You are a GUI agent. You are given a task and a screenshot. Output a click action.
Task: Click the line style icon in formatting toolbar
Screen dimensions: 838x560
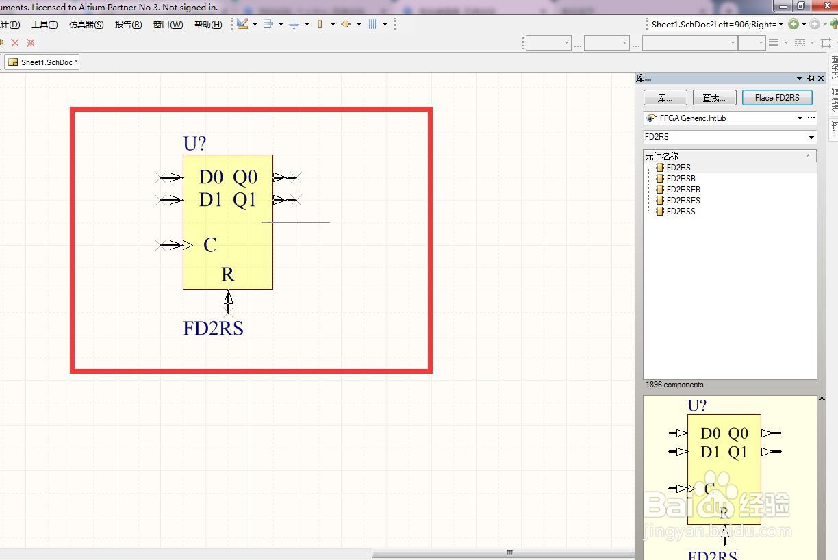(x=774, y=42)
